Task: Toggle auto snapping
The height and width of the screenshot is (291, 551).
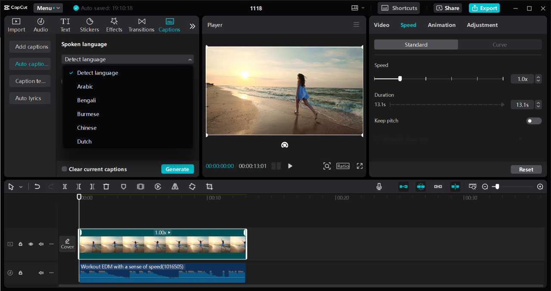Action: (x=421, y=187)
